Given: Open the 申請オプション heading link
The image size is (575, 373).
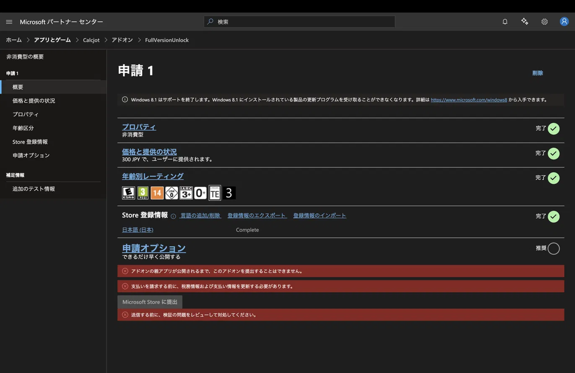Looking at the screenshot, I should (x=154, y=248).
